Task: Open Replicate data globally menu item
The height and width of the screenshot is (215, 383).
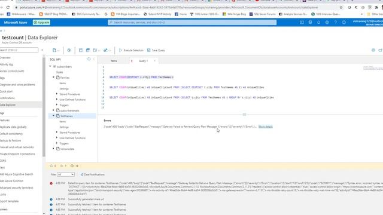Action: click(13, 127)
